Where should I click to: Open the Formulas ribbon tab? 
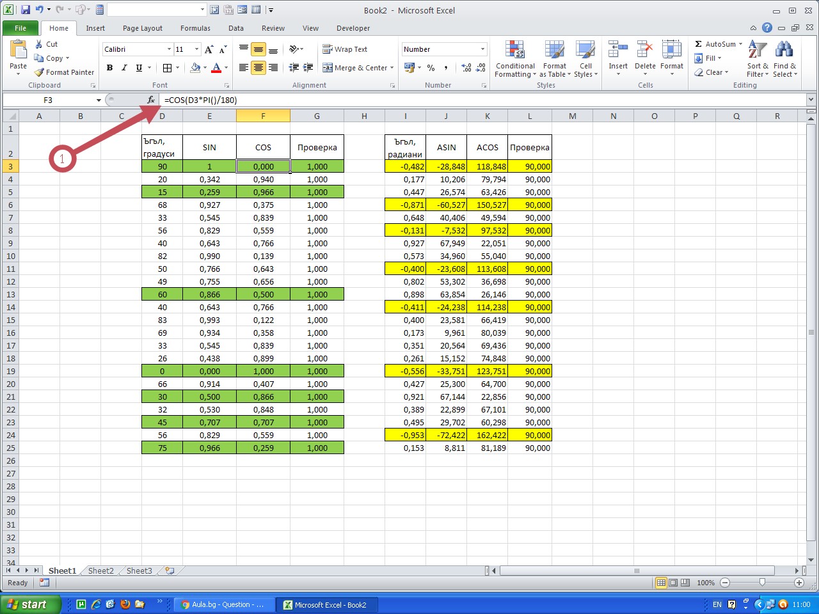pos(195,28)
